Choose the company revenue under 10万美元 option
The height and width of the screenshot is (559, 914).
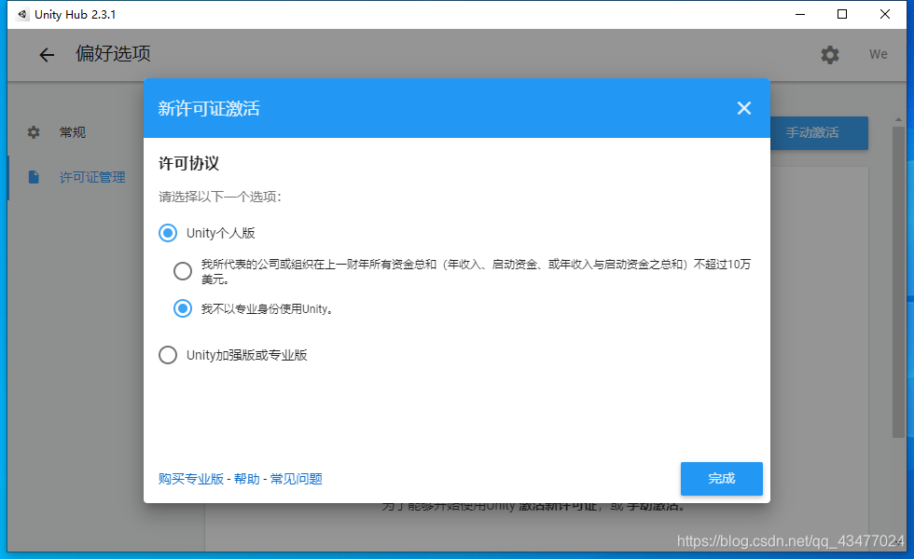pos(183,271)
